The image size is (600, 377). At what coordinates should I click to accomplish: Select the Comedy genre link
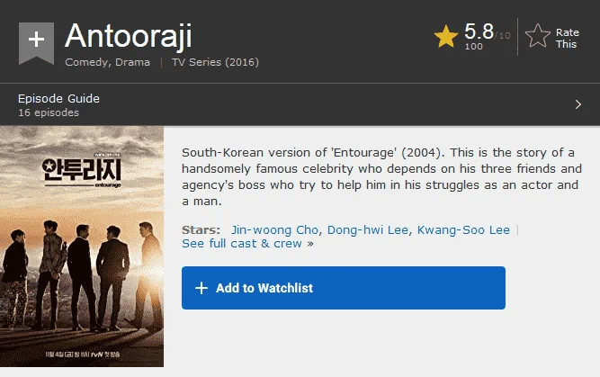click(x=85, y=62)
